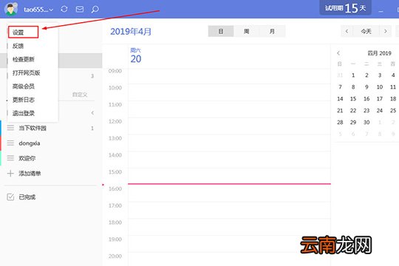The height and width of the screenshot is (266, 399).
Task: Click the 试用期 15天 trial badge
Action: coord(345,8)
